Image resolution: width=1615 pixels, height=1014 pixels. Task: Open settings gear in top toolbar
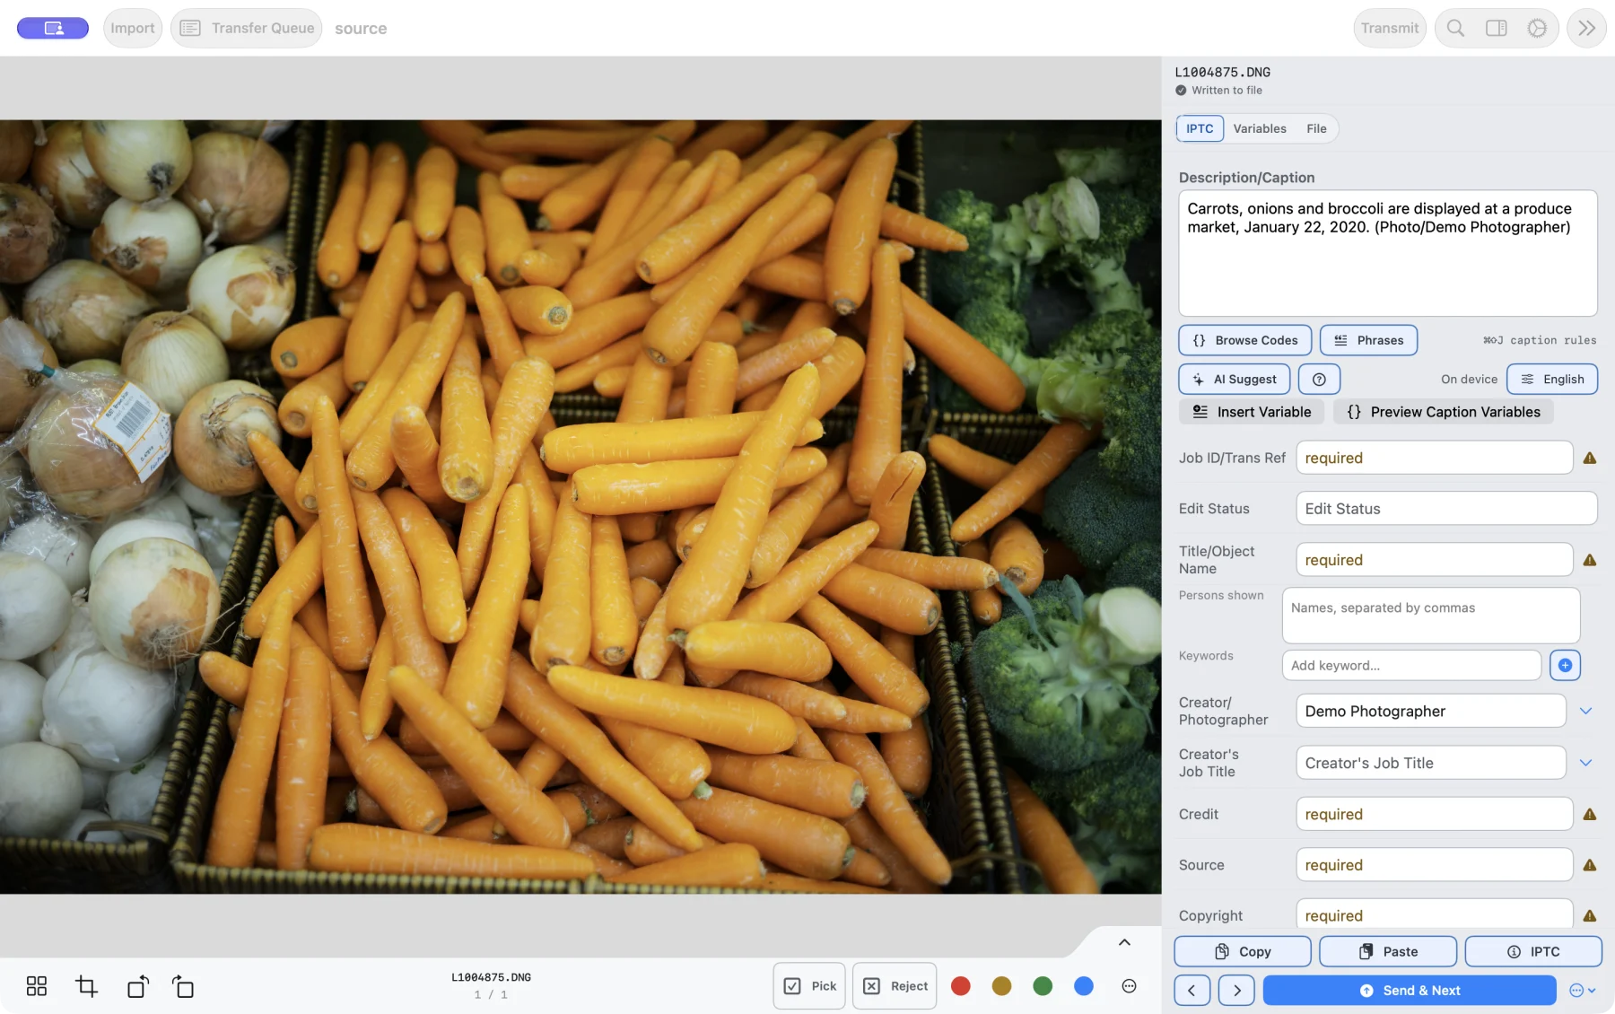(x=1537, y=28)
